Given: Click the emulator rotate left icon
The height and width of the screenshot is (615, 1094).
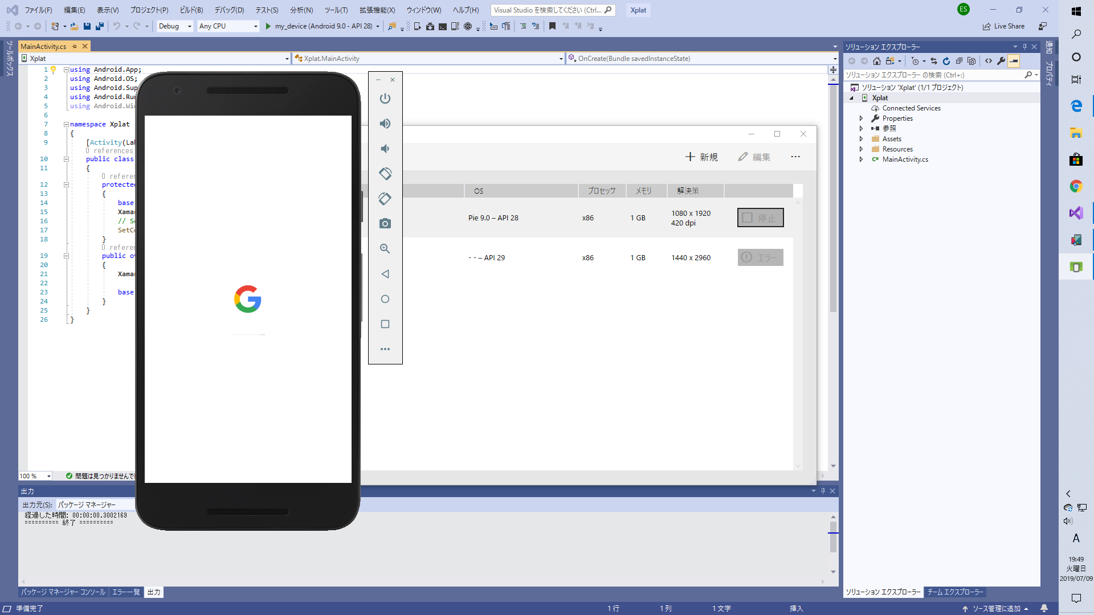Looking at the screenshot, I should pyautogui.click(x=385, y=174).
